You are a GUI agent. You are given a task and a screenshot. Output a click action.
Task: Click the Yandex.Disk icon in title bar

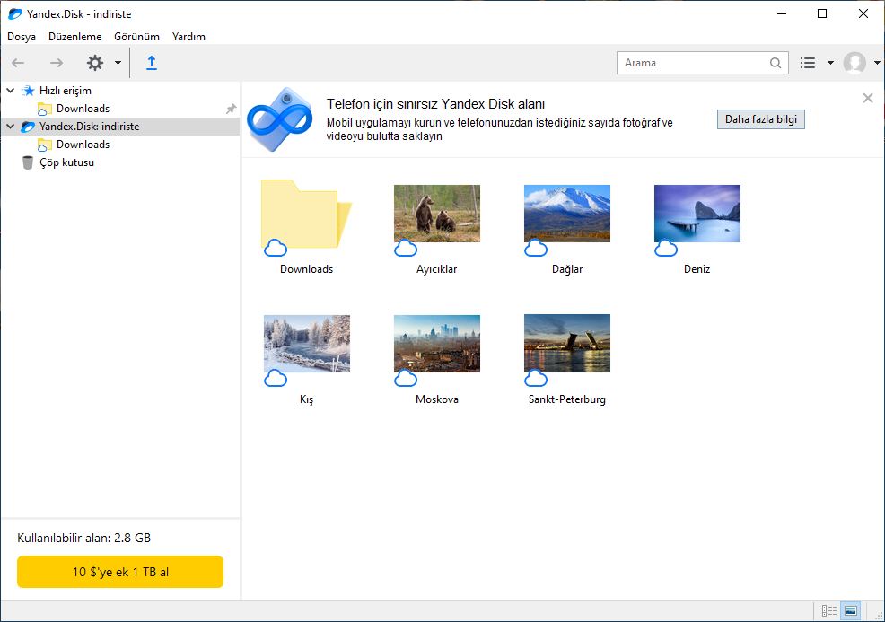click(15, 14)
